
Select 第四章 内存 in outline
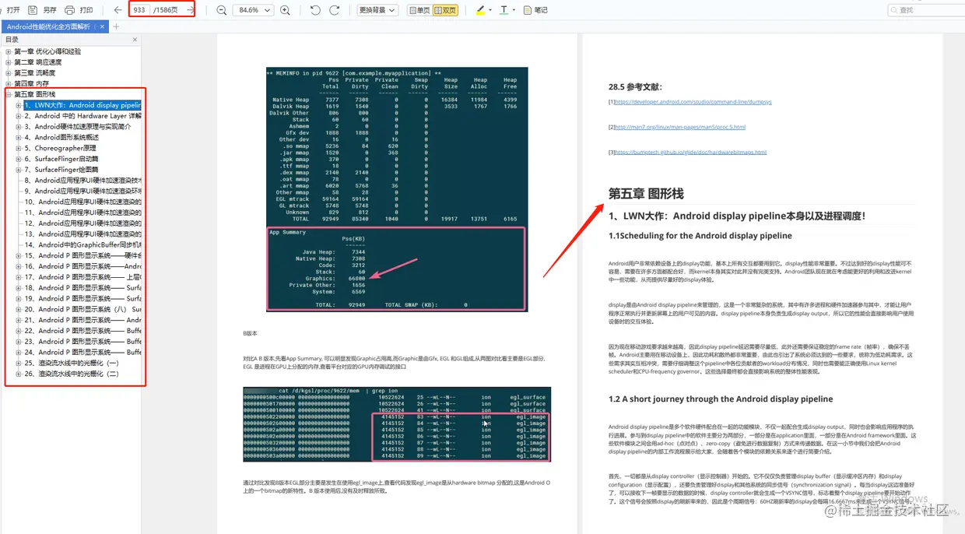click(x=31, y=83)
